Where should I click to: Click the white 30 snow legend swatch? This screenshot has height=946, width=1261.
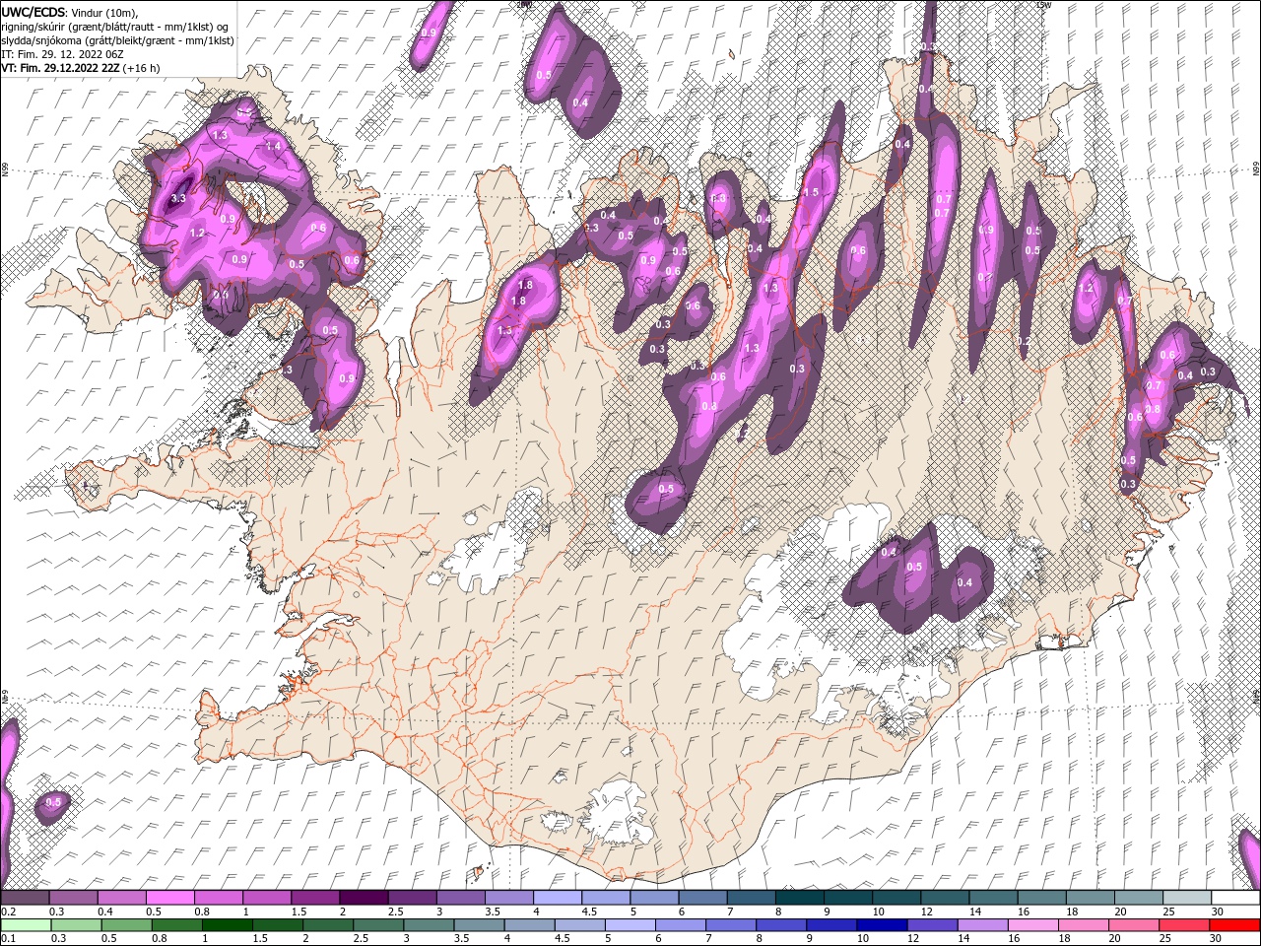pos(1235,898)
